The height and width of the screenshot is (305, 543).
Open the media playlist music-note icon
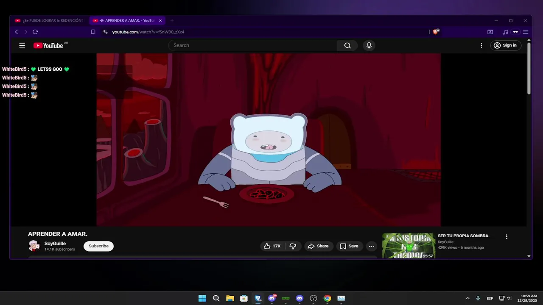505,32
